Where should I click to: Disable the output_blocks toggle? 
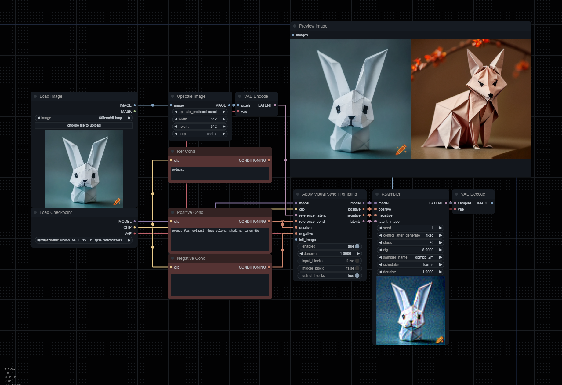click(x=330, y=276)
